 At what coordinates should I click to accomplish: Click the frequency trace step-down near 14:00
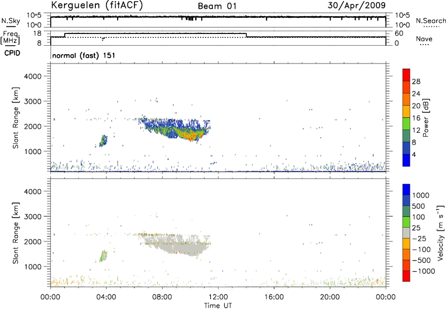246,35
